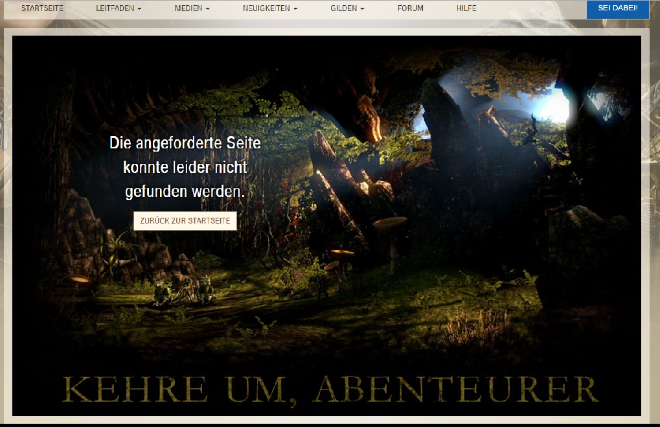The height and width of the screenshot is (427, 660).
Task: Go to the Forum page
Action: coord(411,8)
